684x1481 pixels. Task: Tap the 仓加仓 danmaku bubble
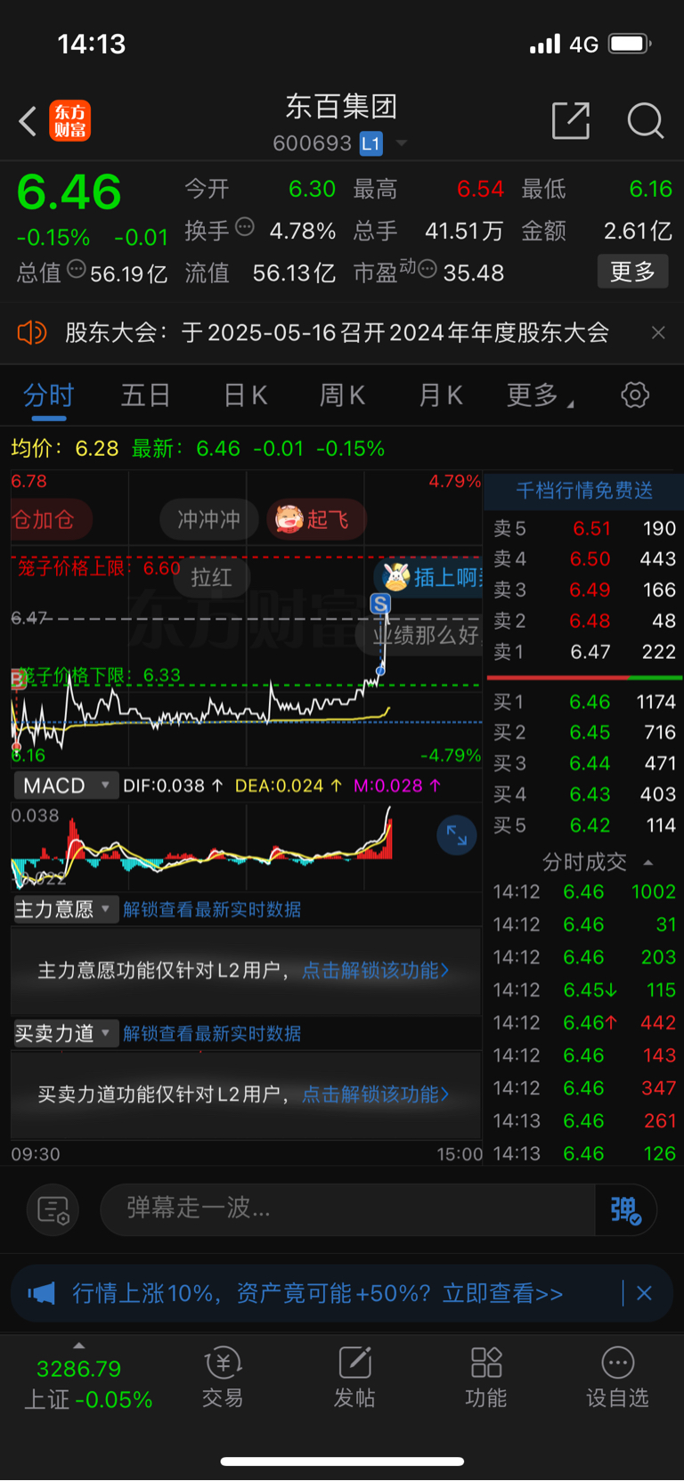(x=50, y=519)
